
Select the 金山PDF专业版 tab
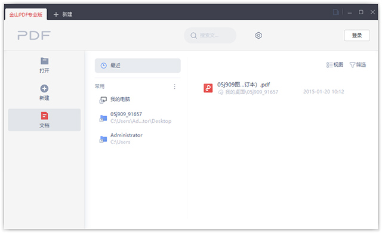tap(26, 14)
